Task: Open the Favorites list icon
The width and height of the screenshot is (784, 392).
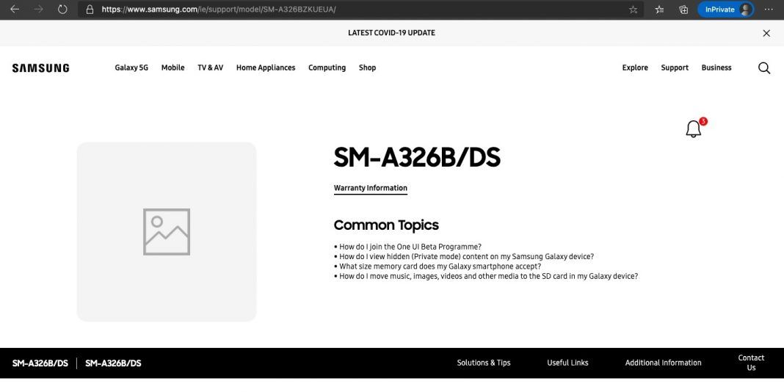Action: click(x=659, y=10)
